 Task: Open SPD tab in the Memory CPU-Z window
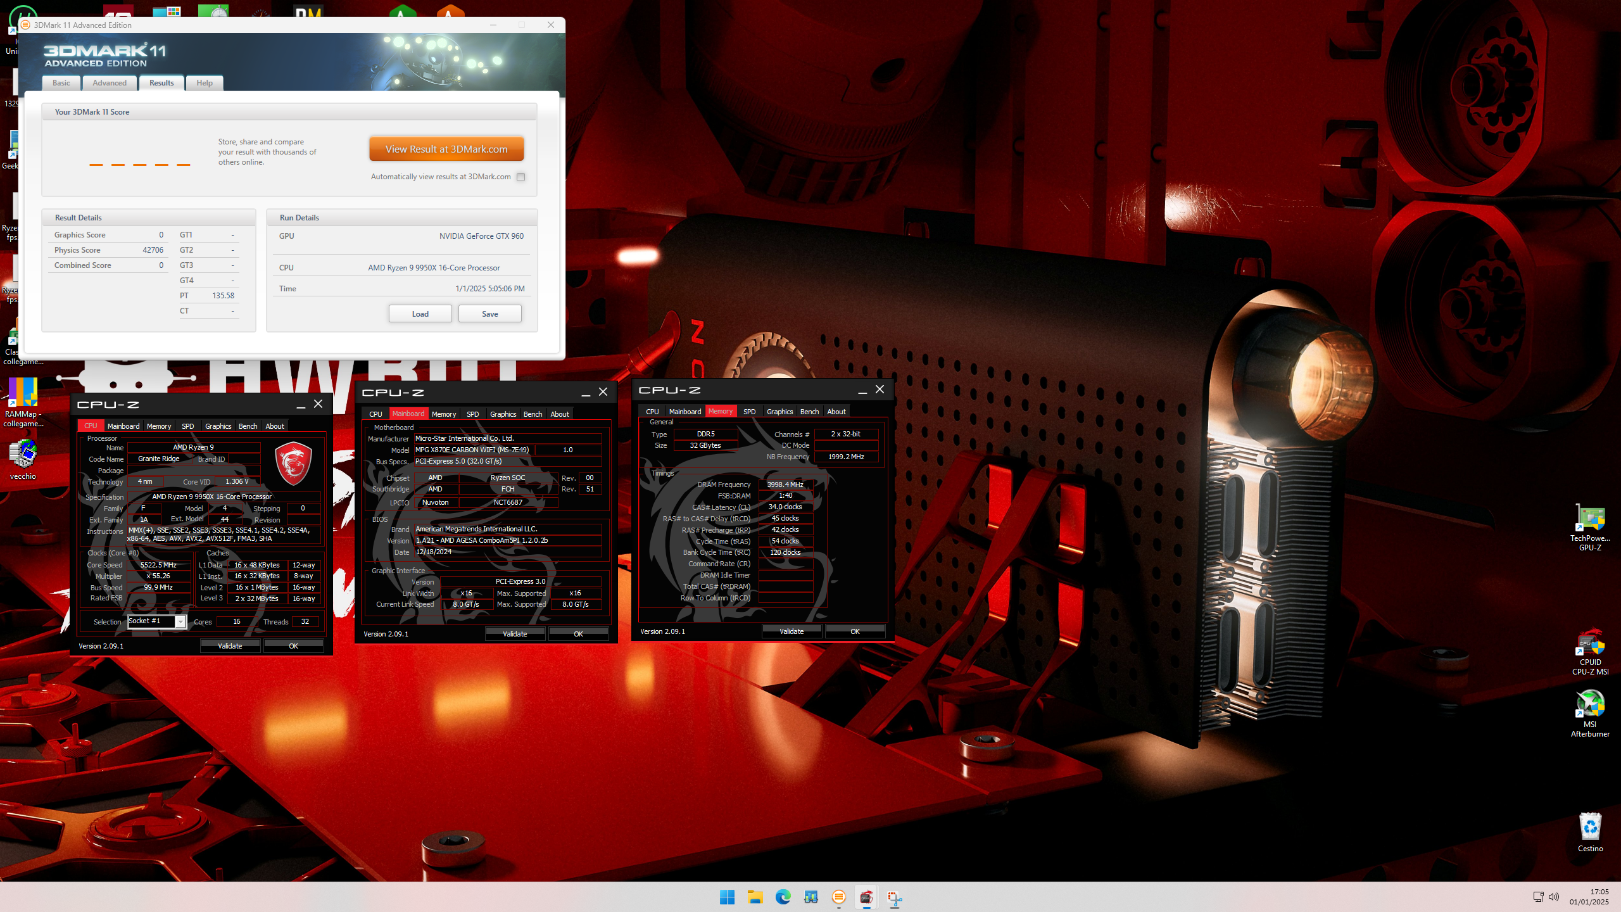pyautogui.click(x=749, y=412)
